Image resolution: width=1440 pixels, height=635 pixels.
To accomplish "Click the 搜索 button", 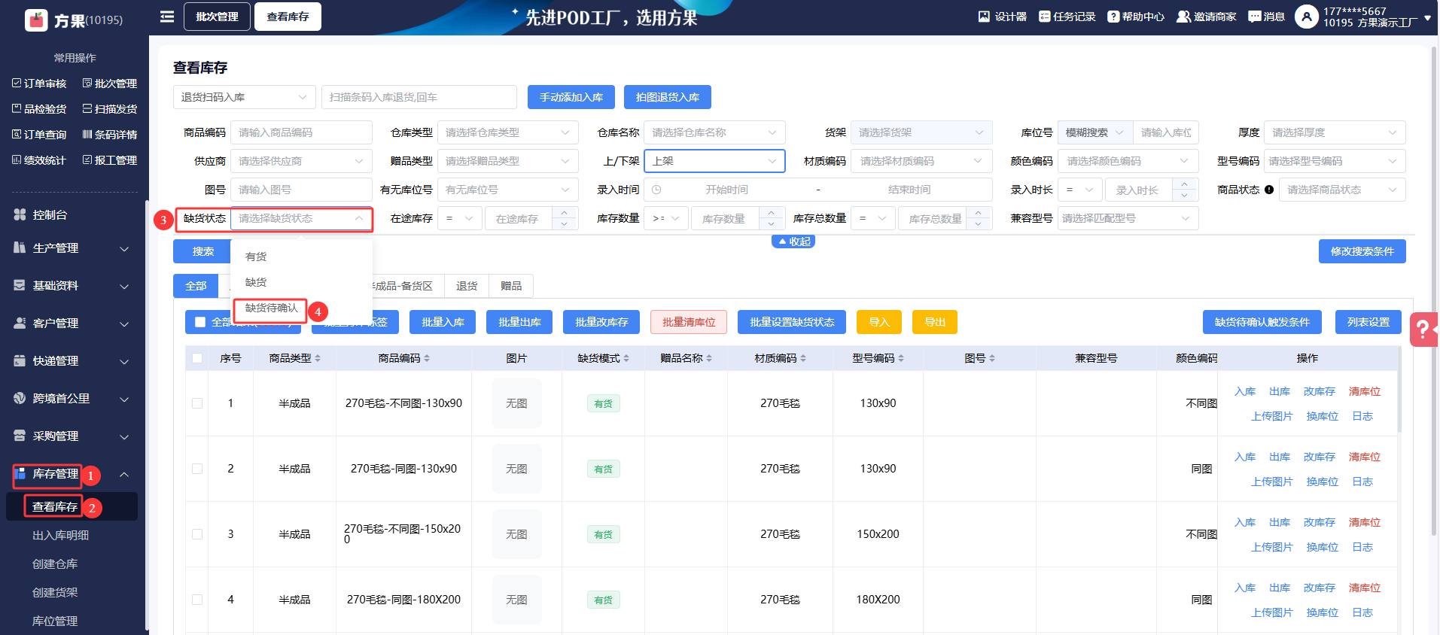I will [202, 251].
